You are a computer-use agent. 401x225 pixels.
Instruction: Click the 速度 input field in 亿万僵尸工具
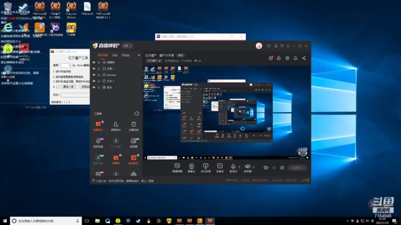66,65
